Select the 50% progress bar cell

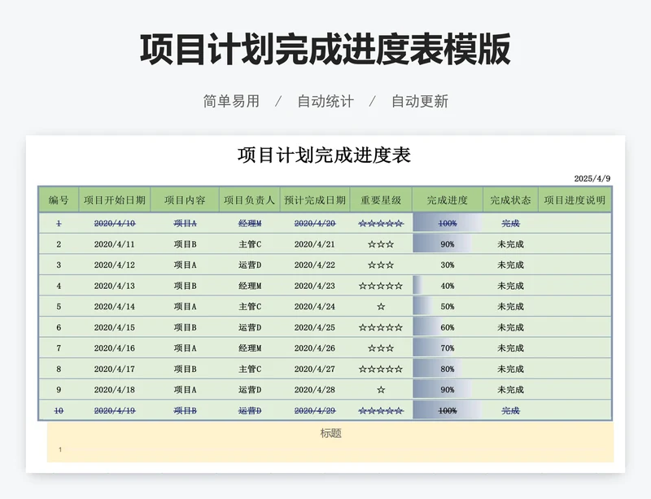[448, 307]
